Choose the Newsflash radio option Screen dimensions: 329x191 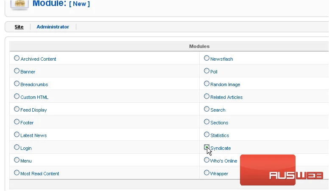click(x=206, y=58)
